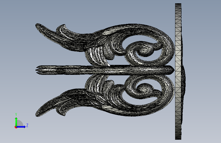Screen dimensions: 221x143
Task: Click the green Y axis of the triad
Action: click(16, 122)
